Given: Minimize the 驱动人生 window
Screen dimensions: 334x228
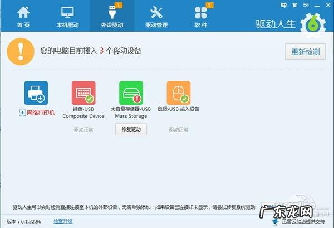Looking at the screenshot, I should point(317,6).
